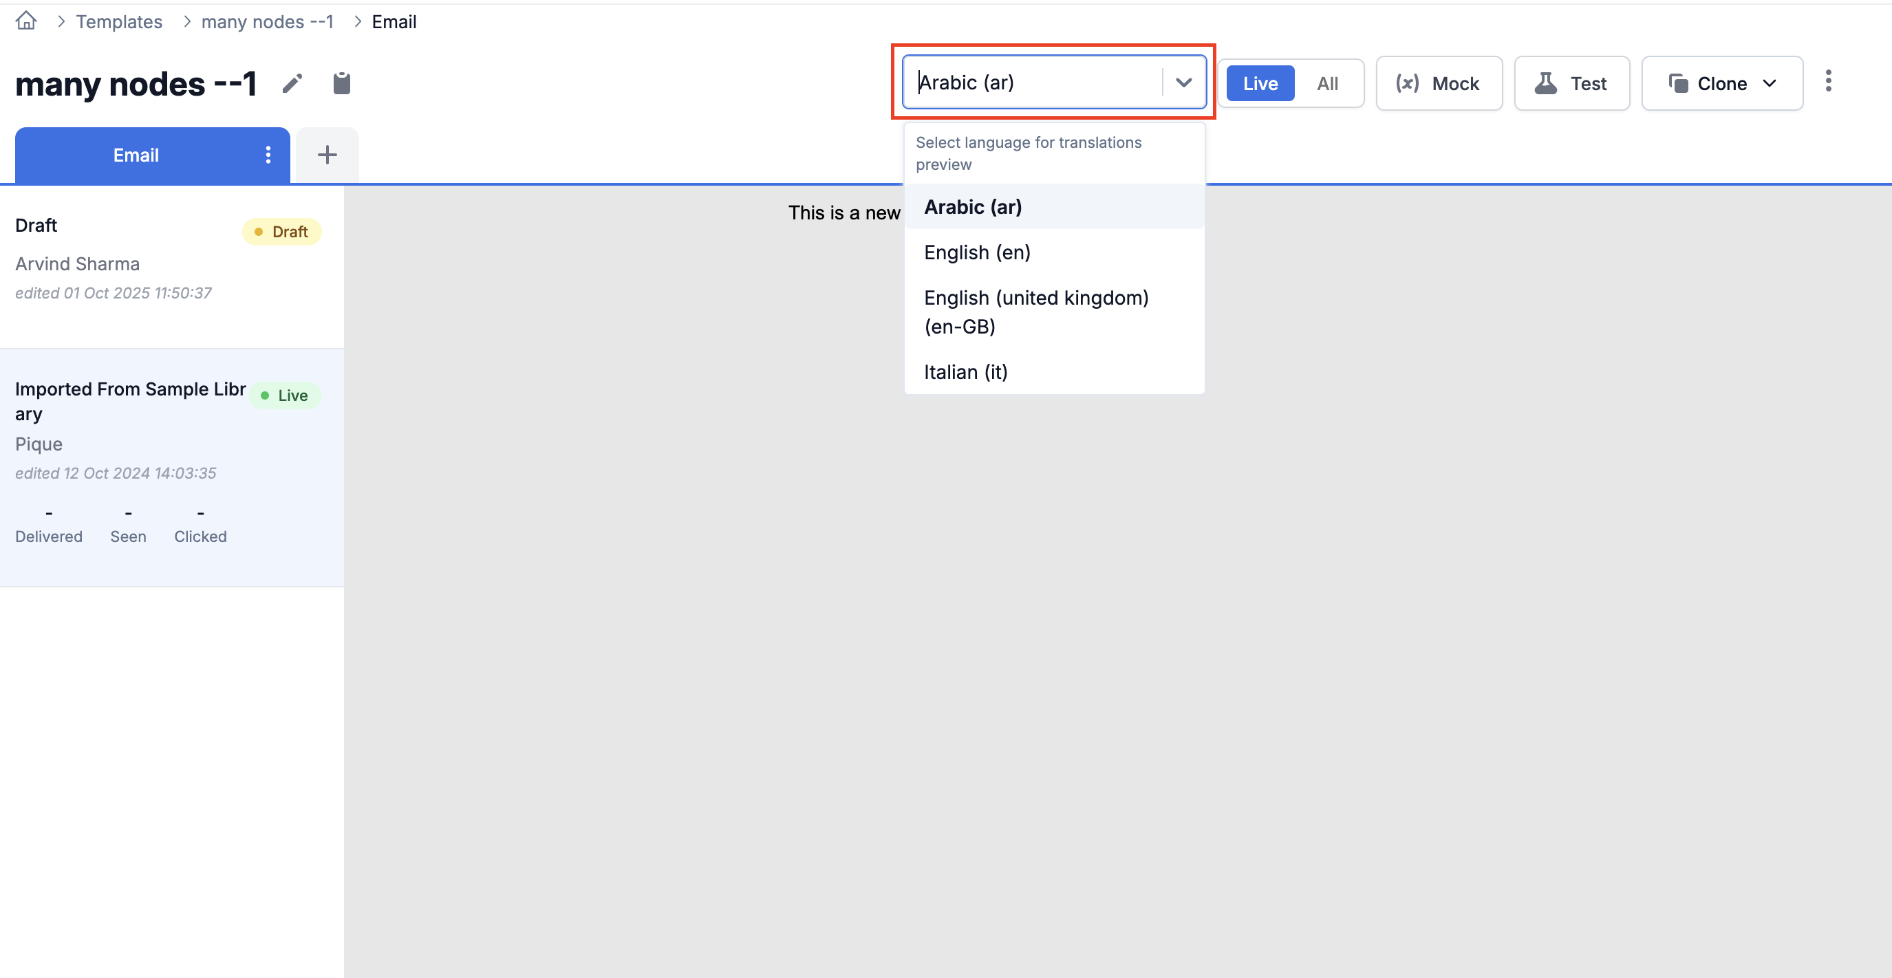Open the Mock data panel
The image size is (1892, 978).
[x=1438, y=83]
